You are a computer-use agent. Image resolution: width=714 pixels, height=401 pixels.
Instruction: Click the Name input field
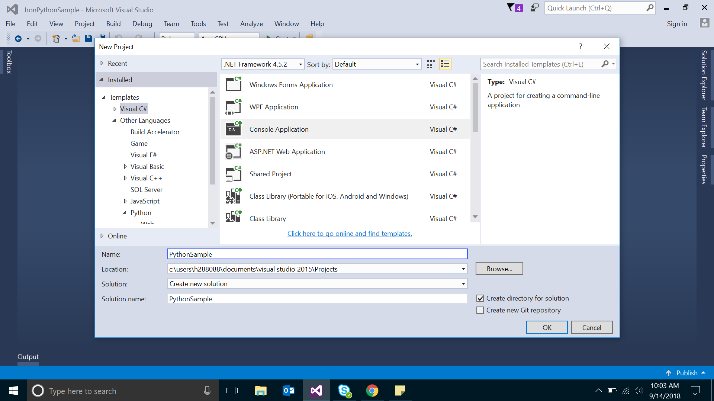pos(317,254)
